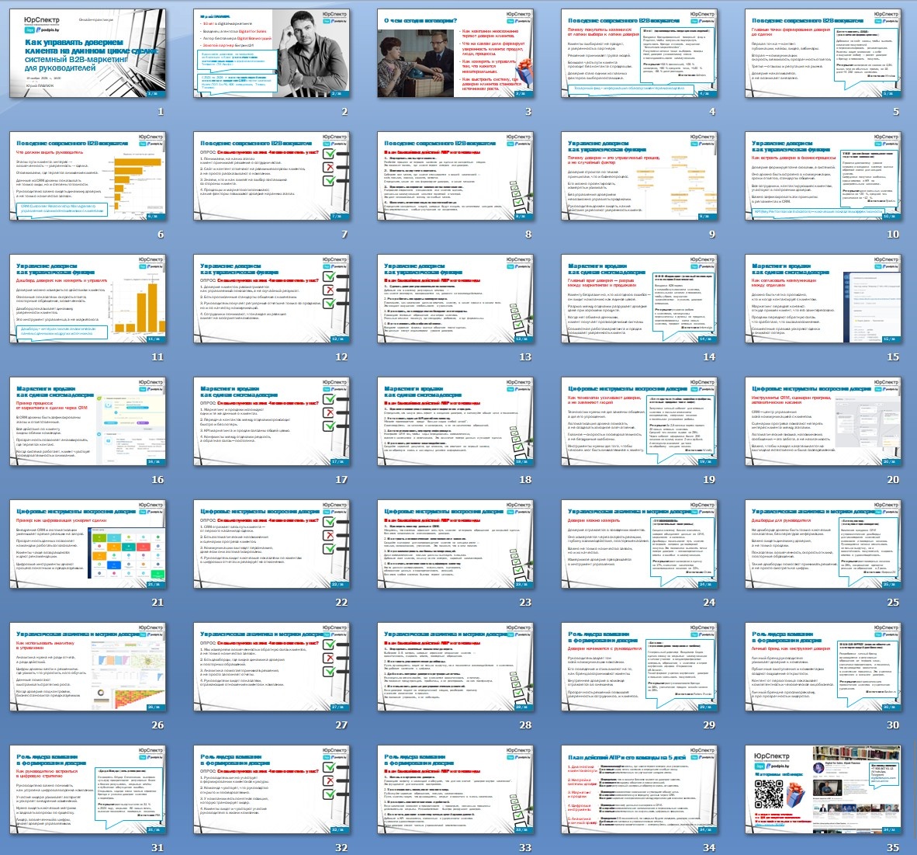Select slide 13 thumbnail
Image resolution: width=917 pixels, height=855 pixels.
pyautogui.click(x=455, y=298)
